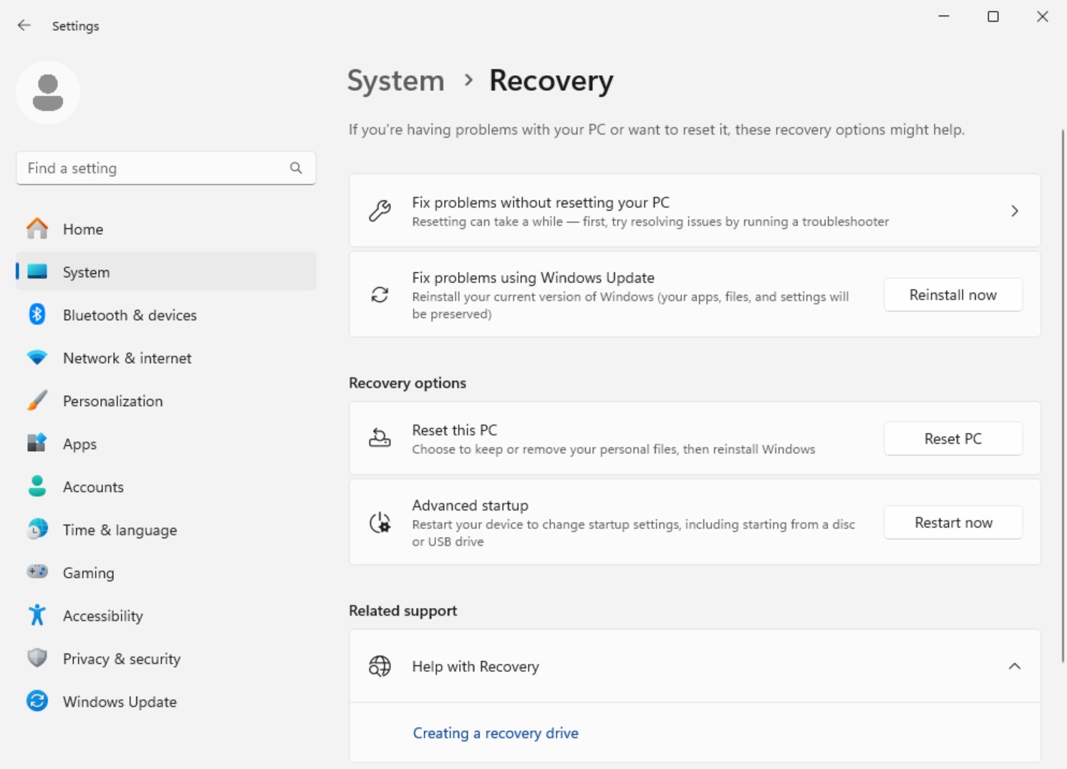Open Fix problems without resetting chevron
The height and width of the screenshot is (769, 1067).
pyautogui.click(x=1014, y=211)
